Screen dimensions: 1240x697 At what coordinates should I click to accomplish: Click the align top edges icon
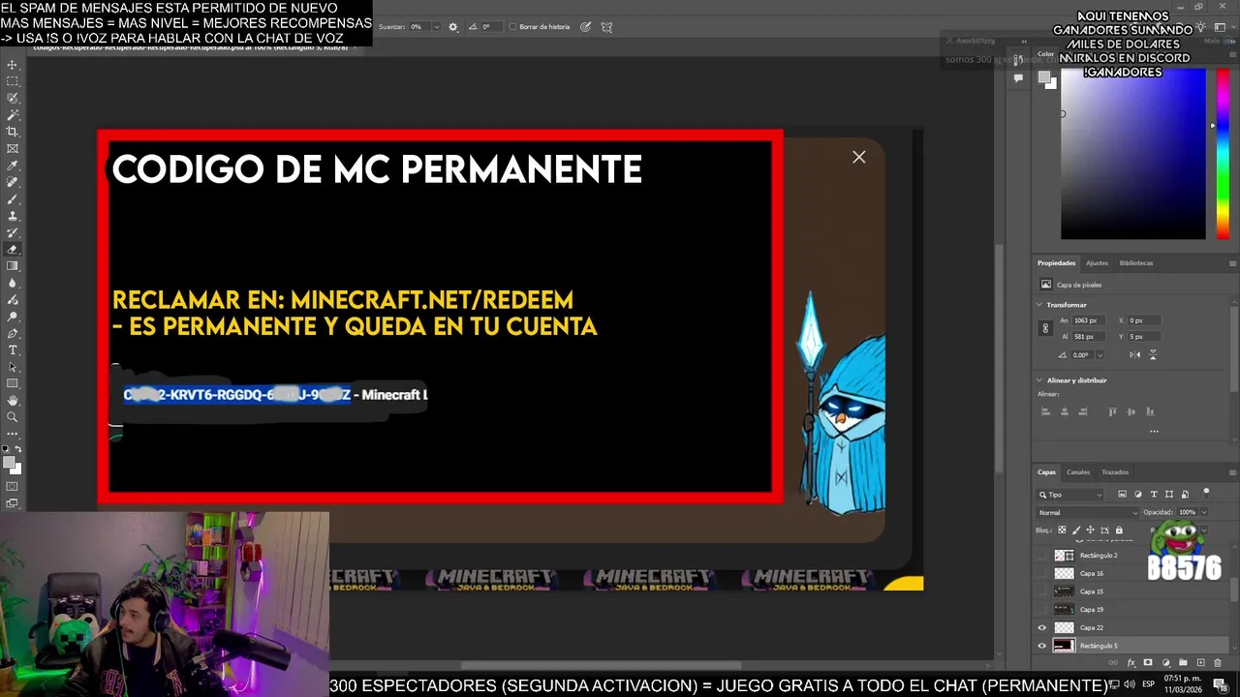1112,411
